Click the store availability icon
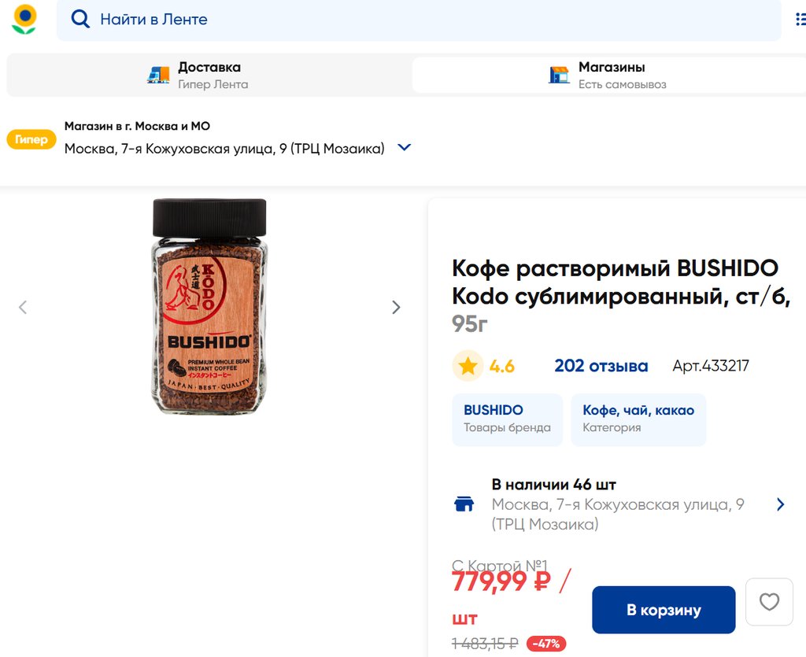The image size is (806, 657). 464,504
